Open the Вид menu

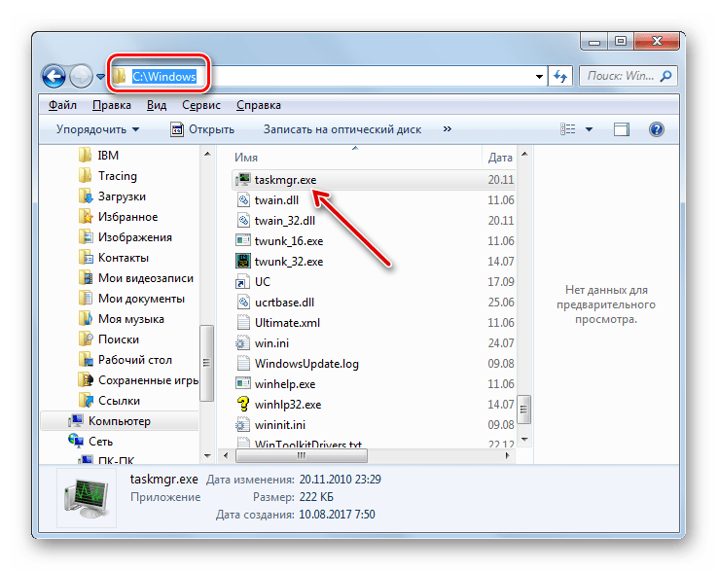(156, 105)
